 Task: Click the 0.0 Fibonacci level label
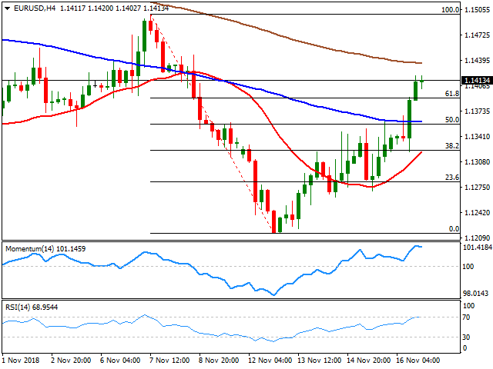(454, 228)
